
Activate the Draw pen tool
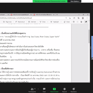click(x=43, y=22)
